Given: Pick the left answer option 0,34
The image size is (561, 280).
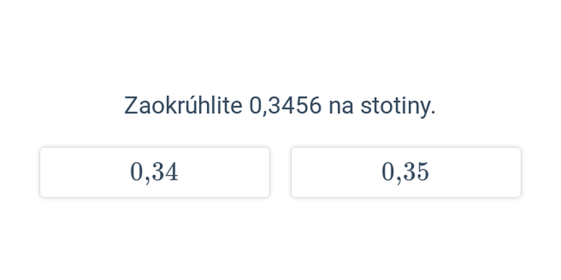Looking at the screenshot, I should pyautogui.click(x=154, y=172).
